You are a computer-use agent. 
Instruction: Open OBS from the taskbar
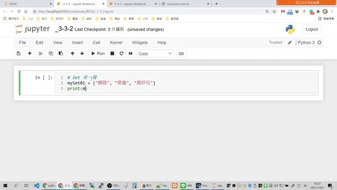pos(113,185)
